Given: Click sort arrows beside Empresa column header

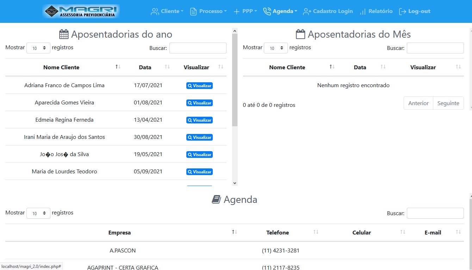Looking at the screenshot, I should (234, 232).
